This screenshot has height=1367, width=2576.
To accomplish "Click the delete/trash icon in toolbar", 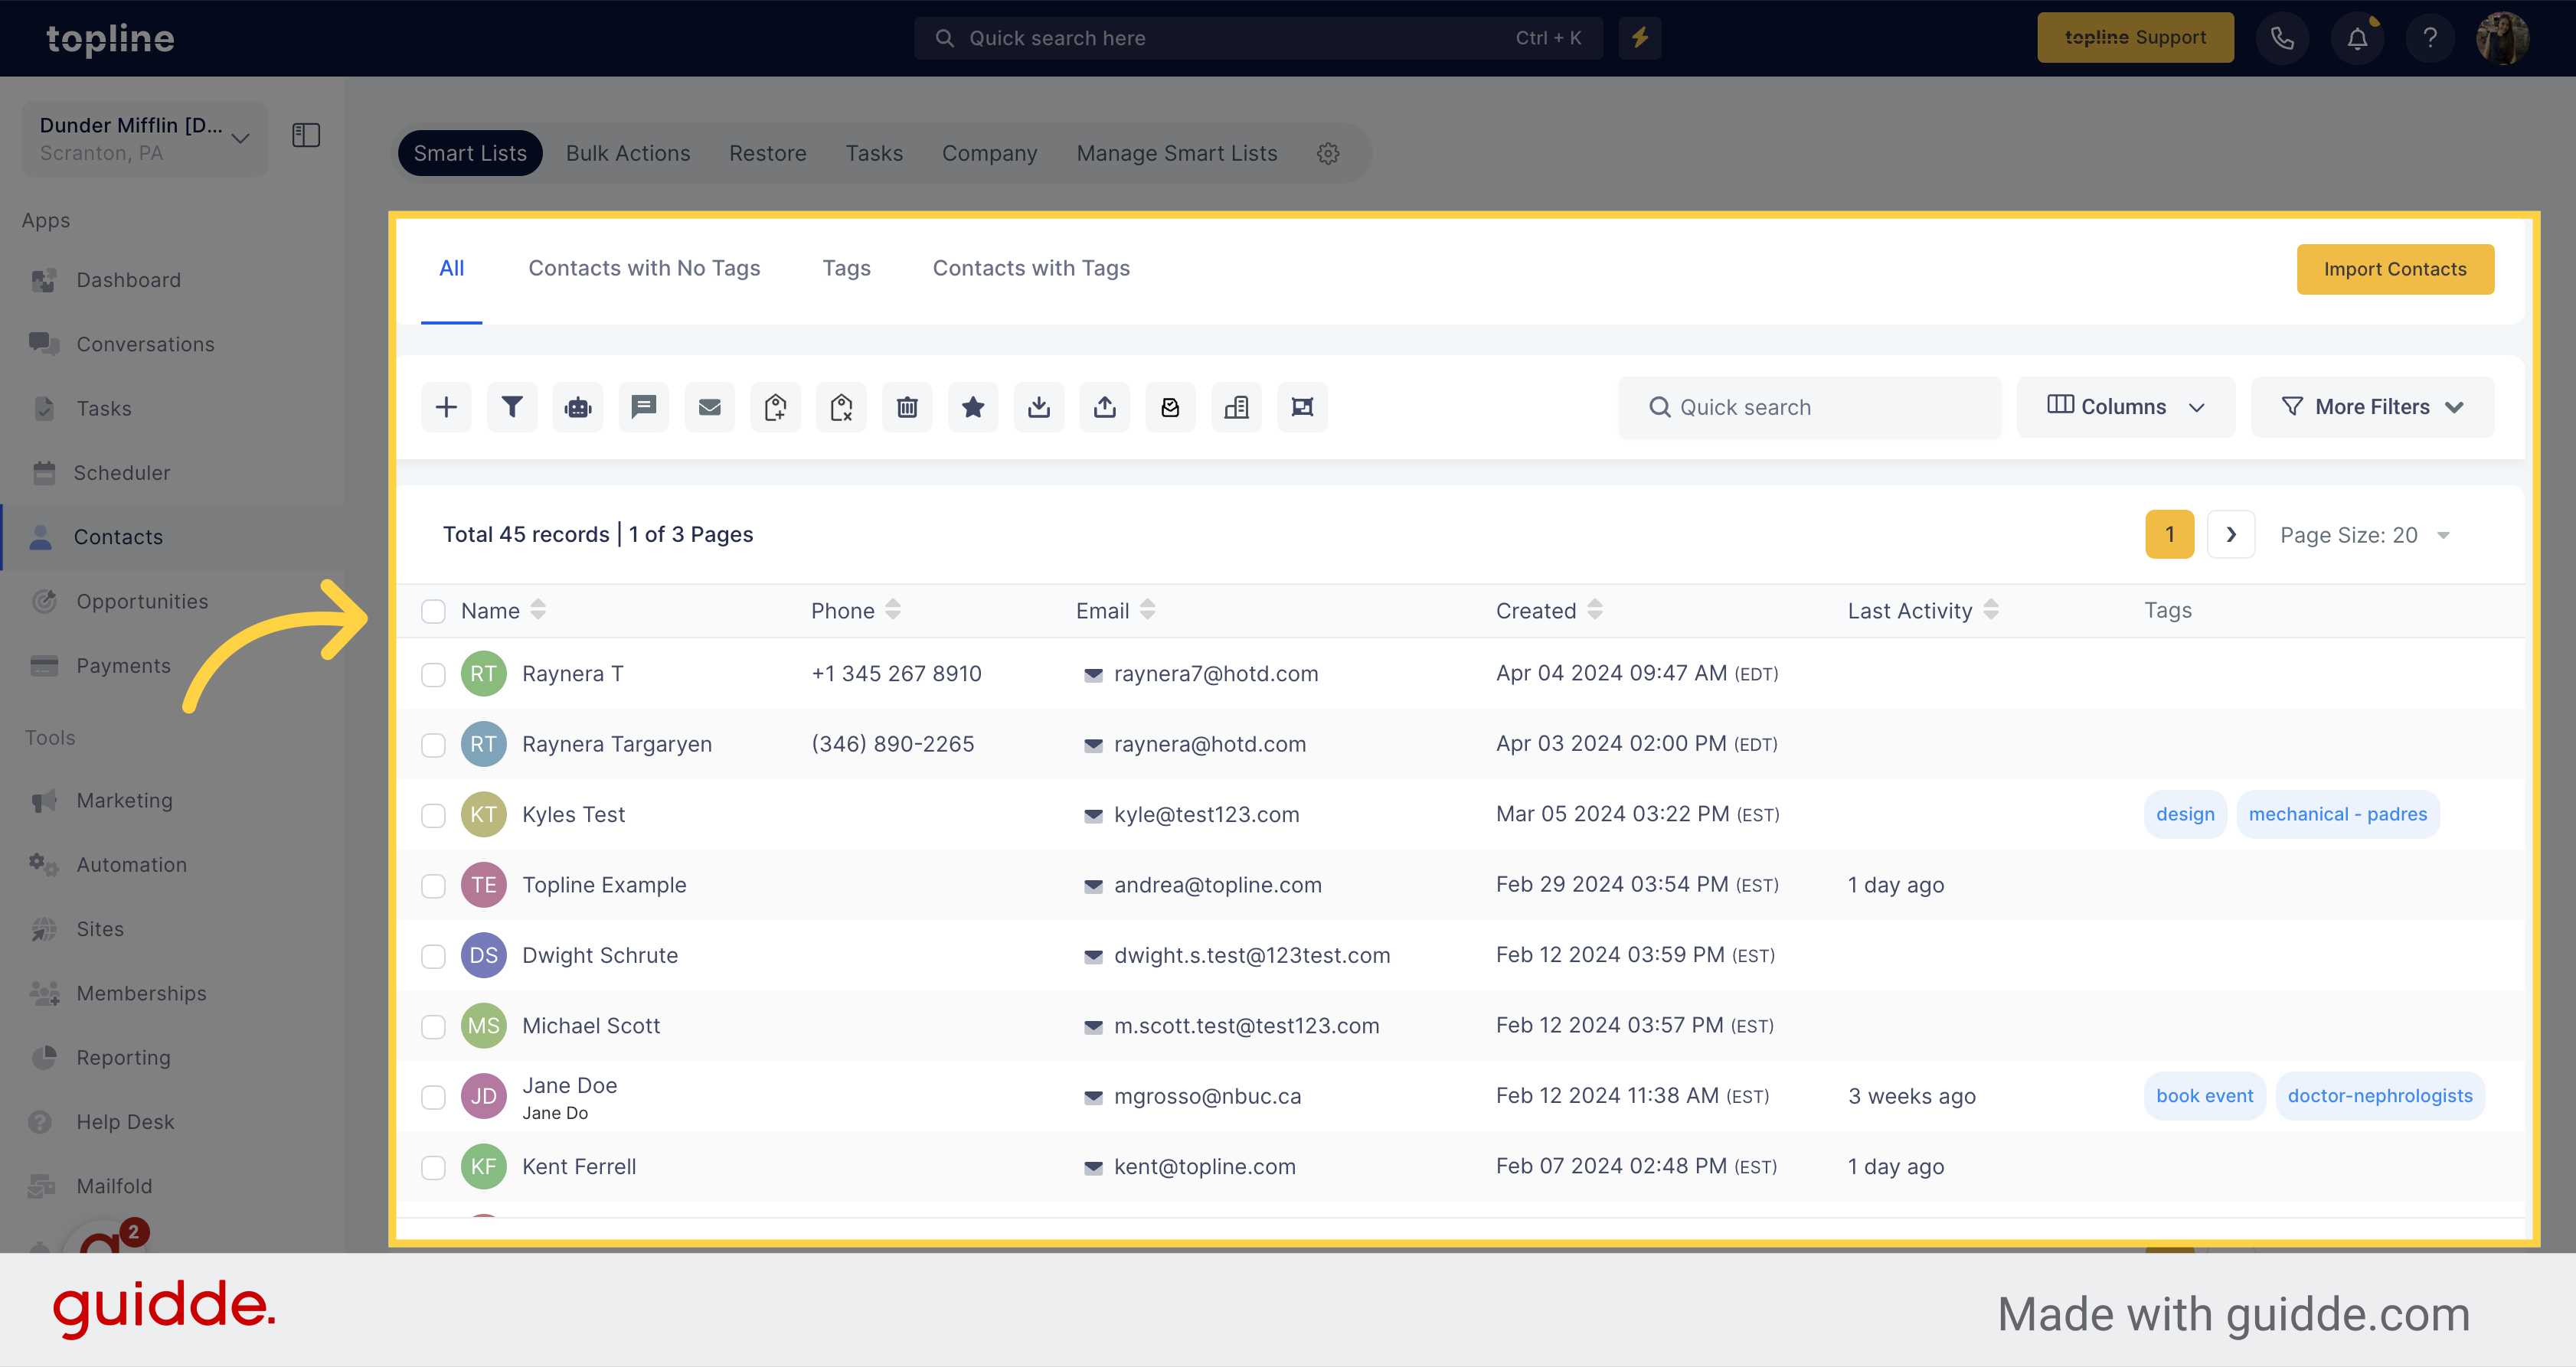I will (907, 407).
